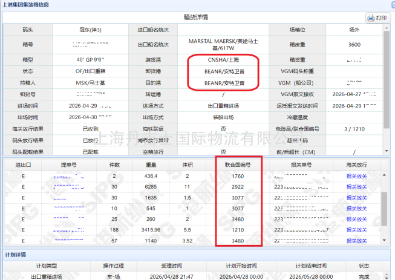Open 报关放关 link for UN 2922 row
The image size is (395, 280).
pyautogui.click(x=356, y=187)
